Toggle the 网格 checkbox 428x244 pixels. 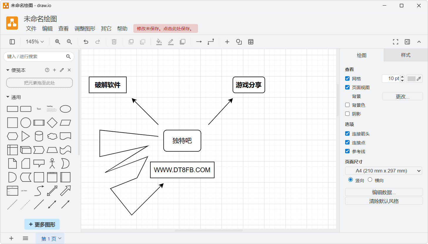click(347, 79)
